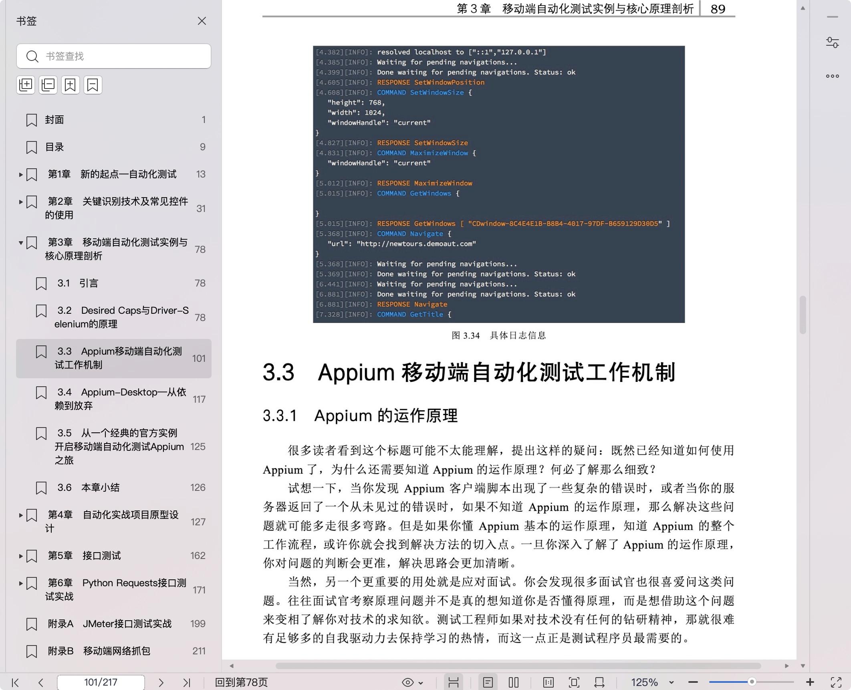Add a new bookmark icon
Image resolution: width=851 pixels, height=690 pixels.
tap(71, 85)
